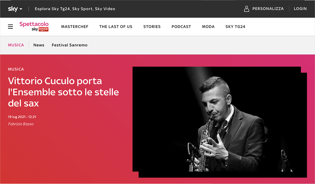
Task: Switch to the News sub-tab
Action: pyautogui.click(x=39, y=45)
